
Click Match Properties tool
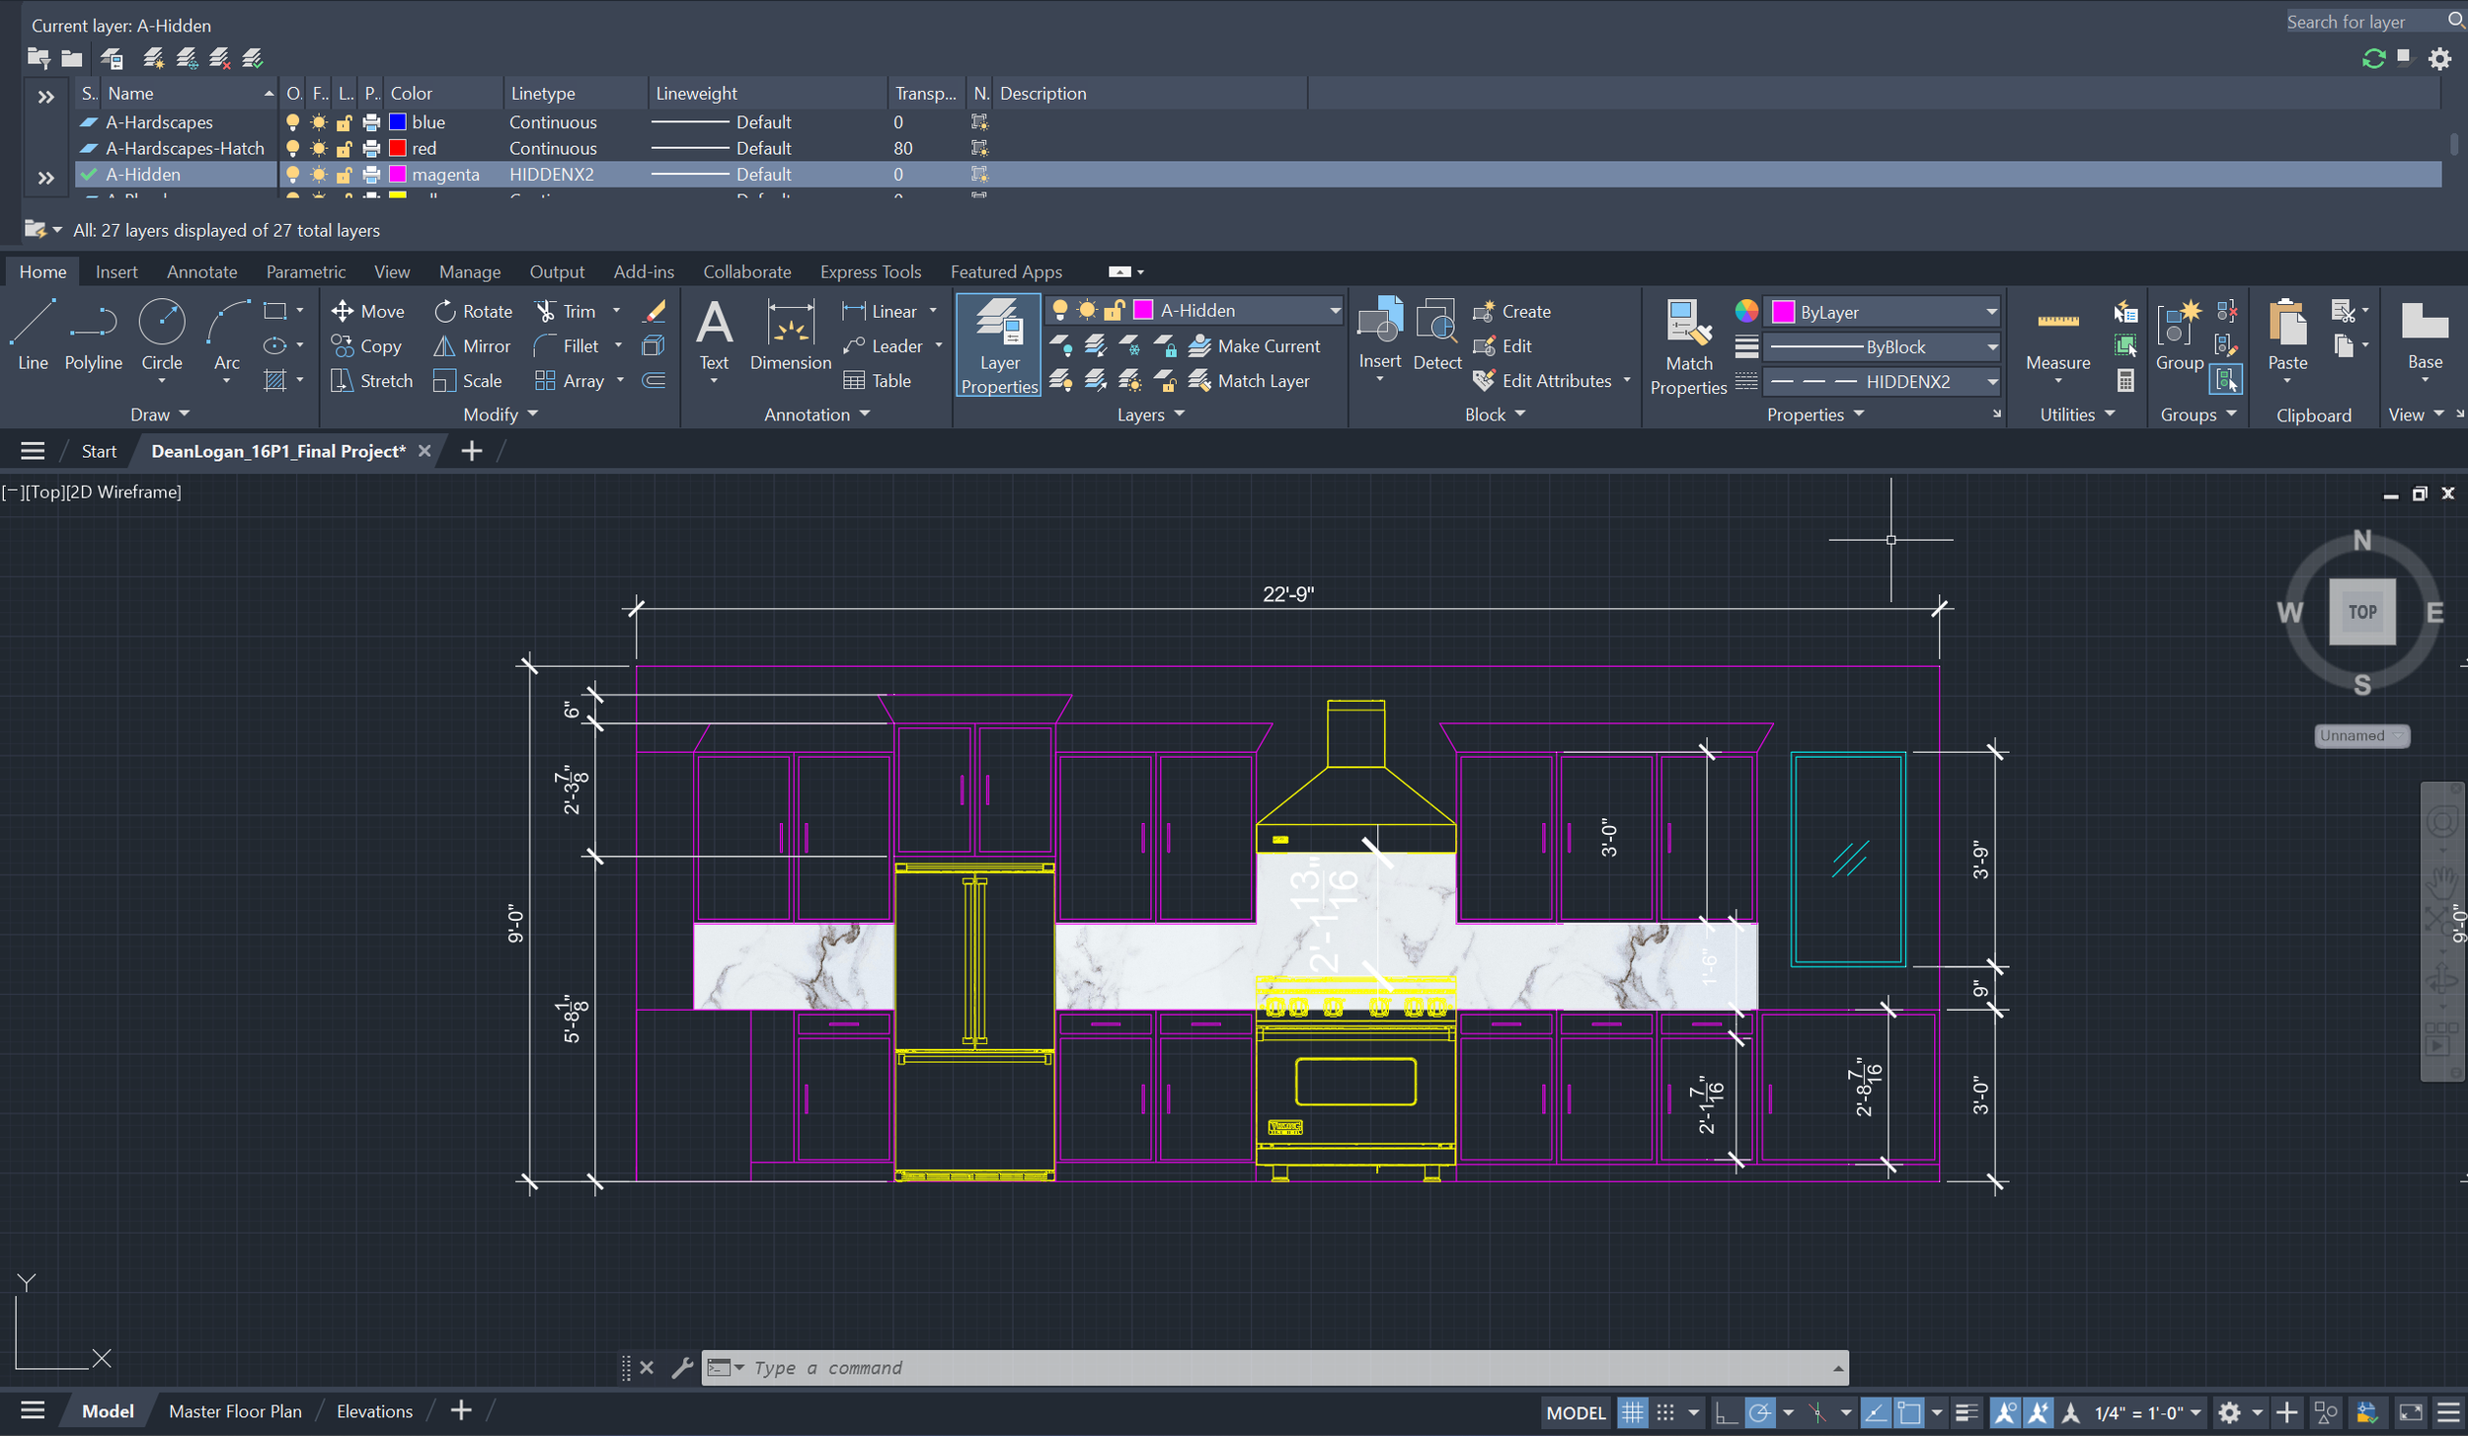tap(1688, 347)
